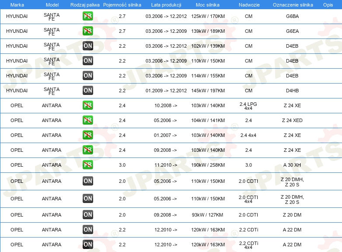342x252 pixels.
Task: Click the 93kW / 127KM engine power cell
Action: coord(208,215)
